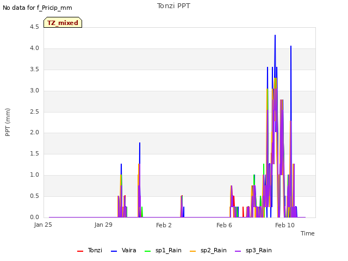
Task: Click the 1.5 y-axis tick label
Action: (x=34, y=153)
